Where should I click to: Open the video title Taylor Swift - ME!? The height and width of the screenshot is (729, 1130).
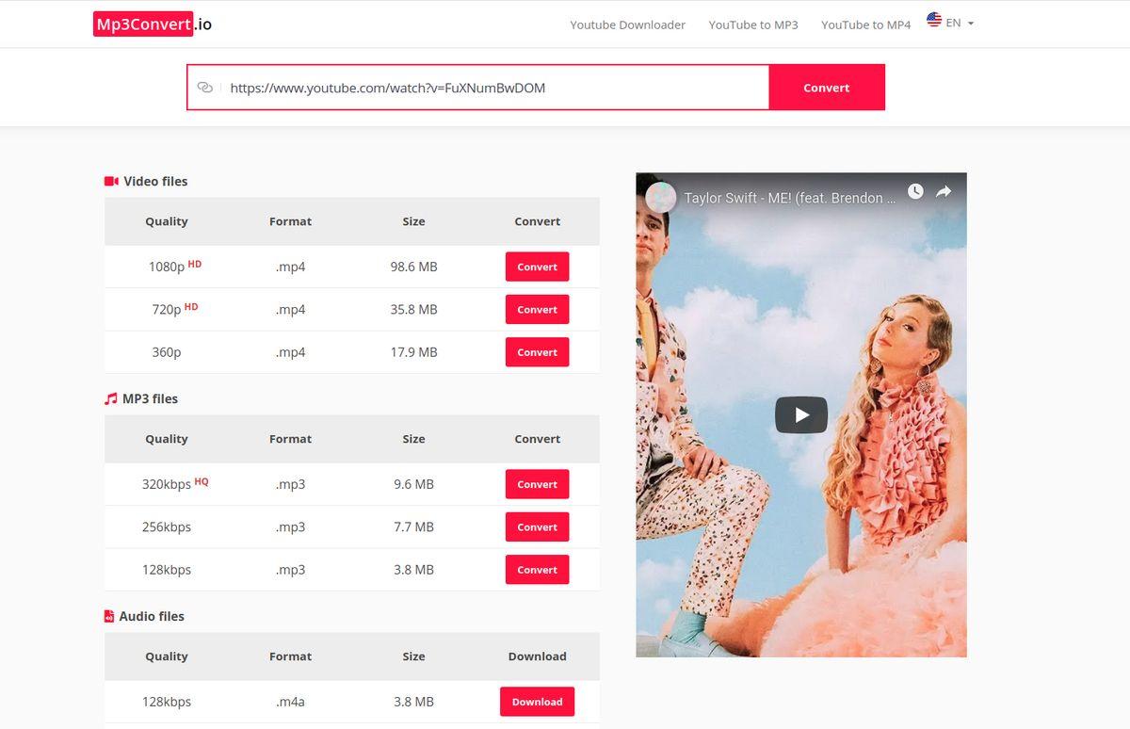[790, 198]
